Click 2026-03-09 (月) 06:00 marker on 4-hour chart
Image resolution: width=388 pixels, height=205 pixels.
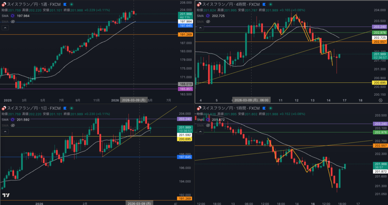251,100
